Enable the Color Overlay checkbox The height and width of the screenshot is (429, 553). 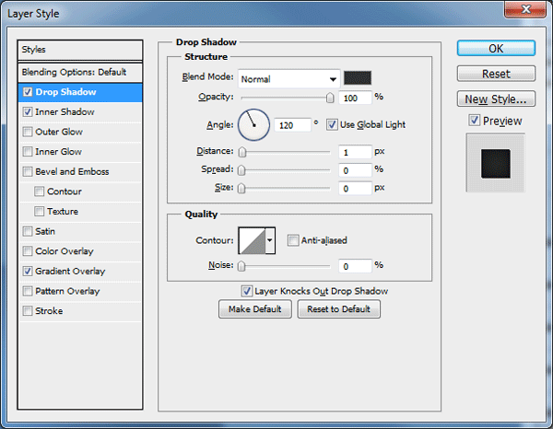[28, 251]
